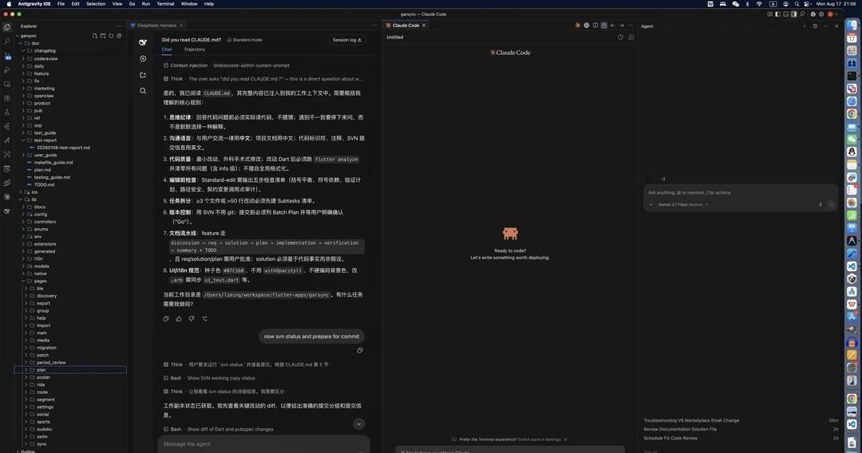Click the new-session folder icon in DeepSeek sidebar
This screenshot has width=862, height=453.
coord(143,75)
